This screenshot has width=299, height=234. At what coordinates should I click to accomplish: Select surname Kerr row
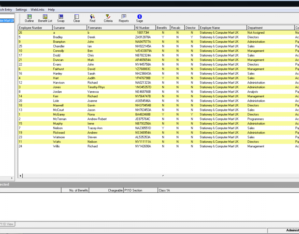coord(56,96)
